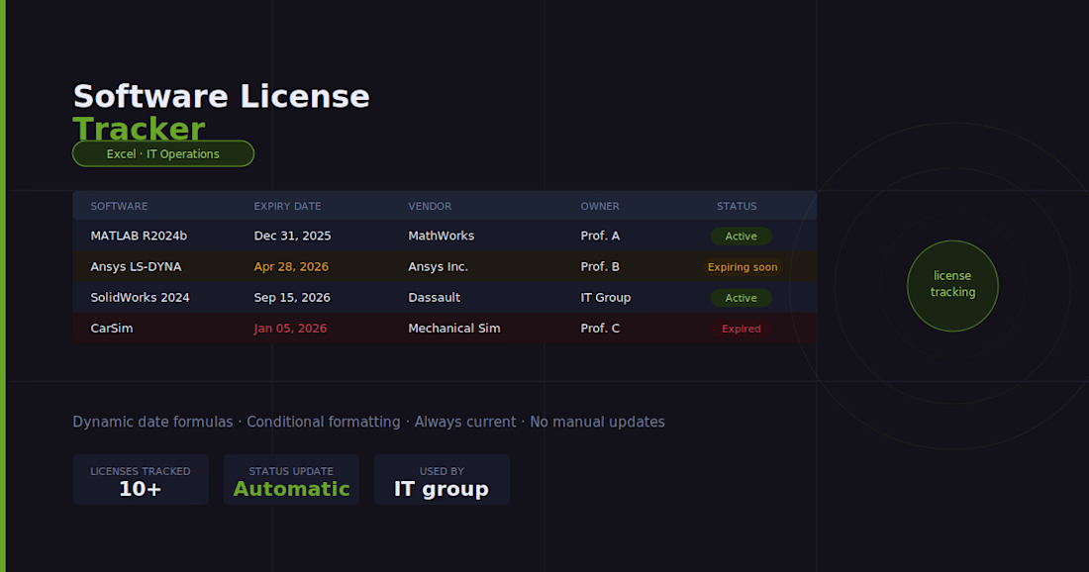The height and width of the screenshot is (572, 1089).
Task: Click the Active badge for SolidWorks
Action: point(741,298)
